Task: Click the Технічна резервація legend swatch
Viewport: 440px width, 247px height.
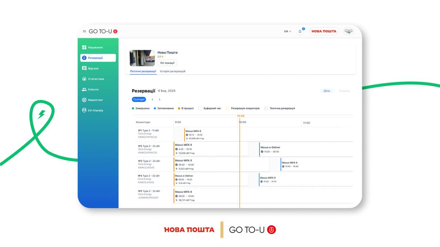Action: (x=266, y=108)
